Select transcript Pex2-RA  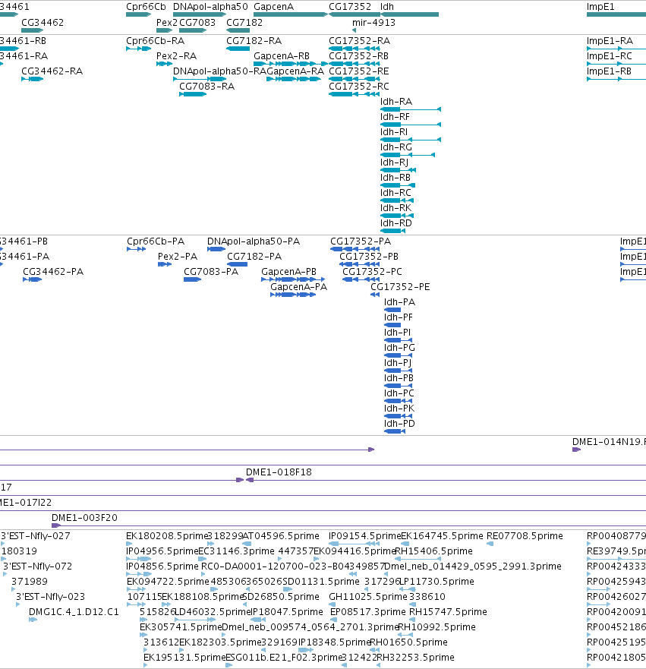click(x=177, y=56)
